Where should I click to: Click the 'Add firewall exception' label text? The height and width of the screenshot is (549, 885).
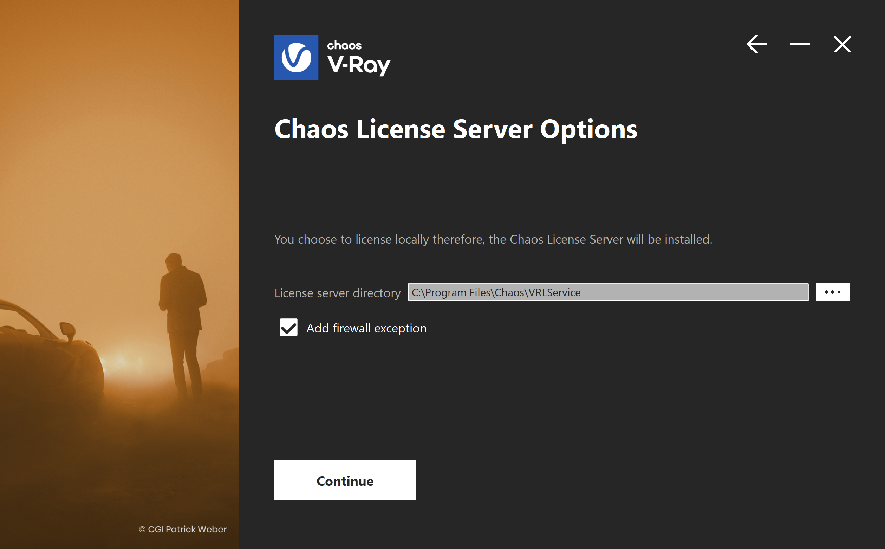click(x=366, y=328)
